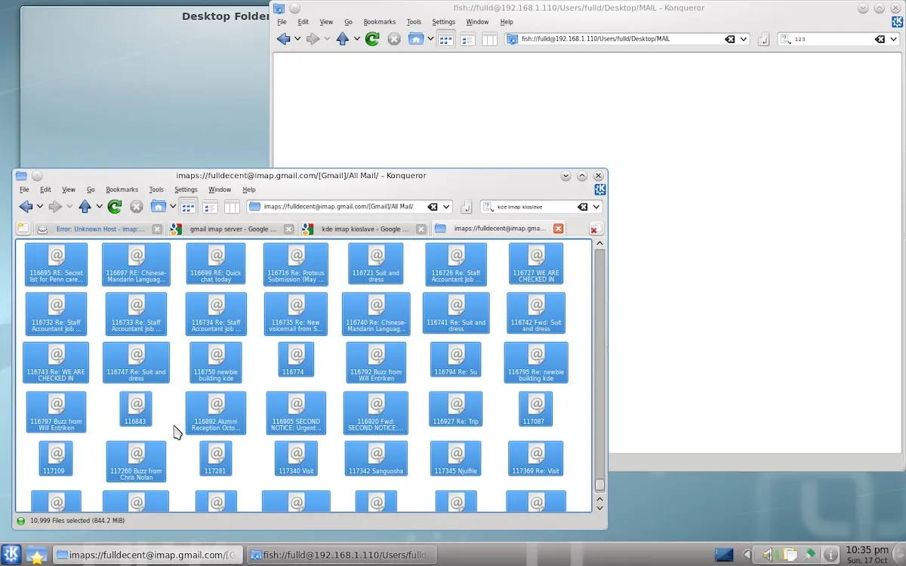Viewport: 906px width, 566px height.
Task: Open the forward history dropdown in Gmail window
Action: click(69, 207)
